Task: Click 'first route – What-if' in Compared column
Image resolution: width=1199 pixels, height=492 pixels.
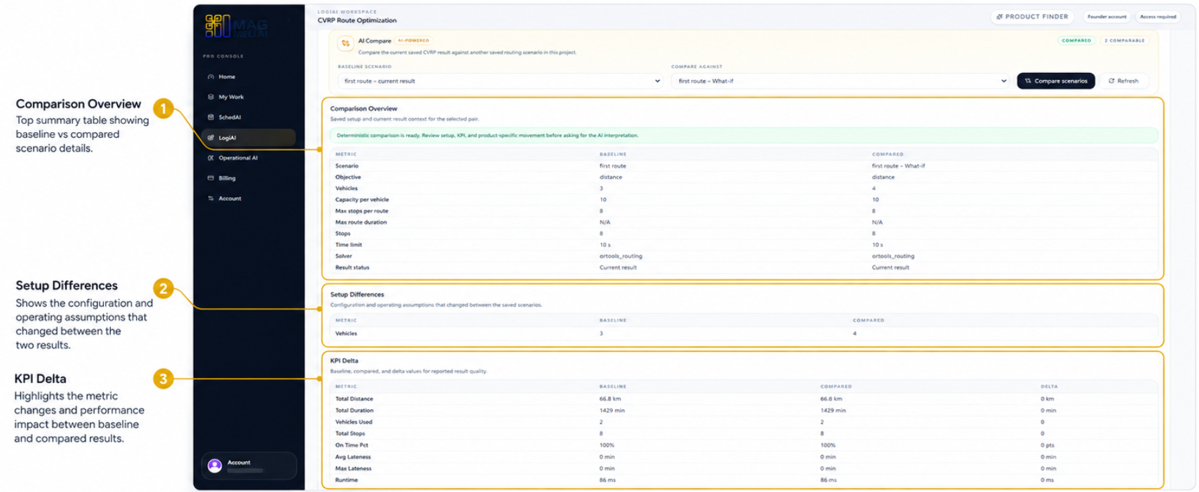Action: tap(898, 166)
